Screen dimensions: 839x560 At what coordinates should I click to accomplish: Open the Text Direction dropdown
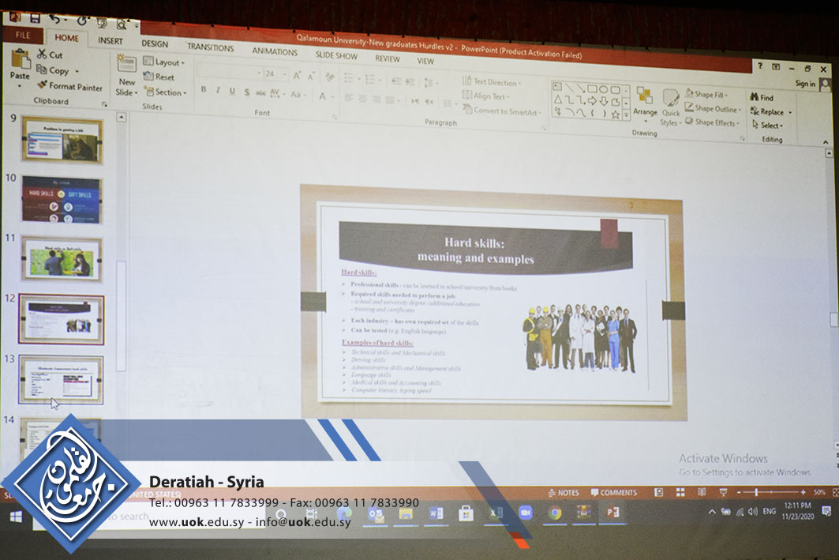pyautogui.click(x=491, y=81)
